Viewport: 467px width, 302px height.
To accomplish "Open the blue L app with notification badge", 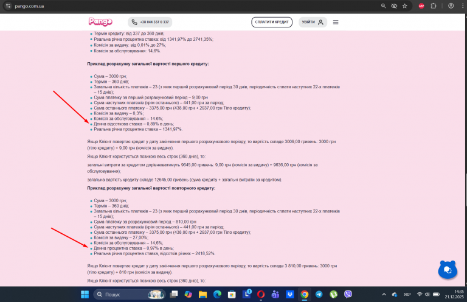I will click(x=247, y=294).
